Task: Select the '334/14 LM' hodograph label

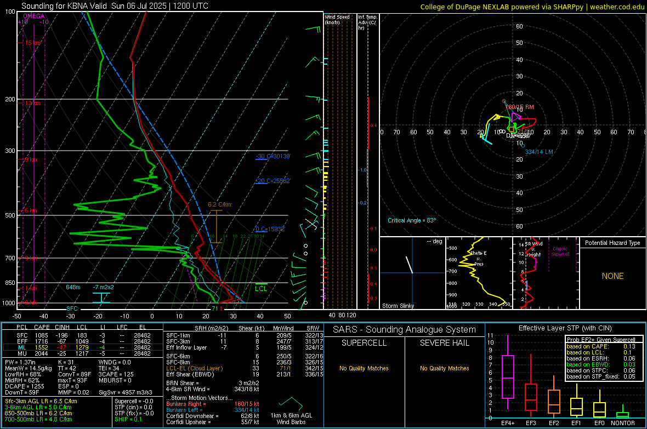Action: [x=539, y=152]
